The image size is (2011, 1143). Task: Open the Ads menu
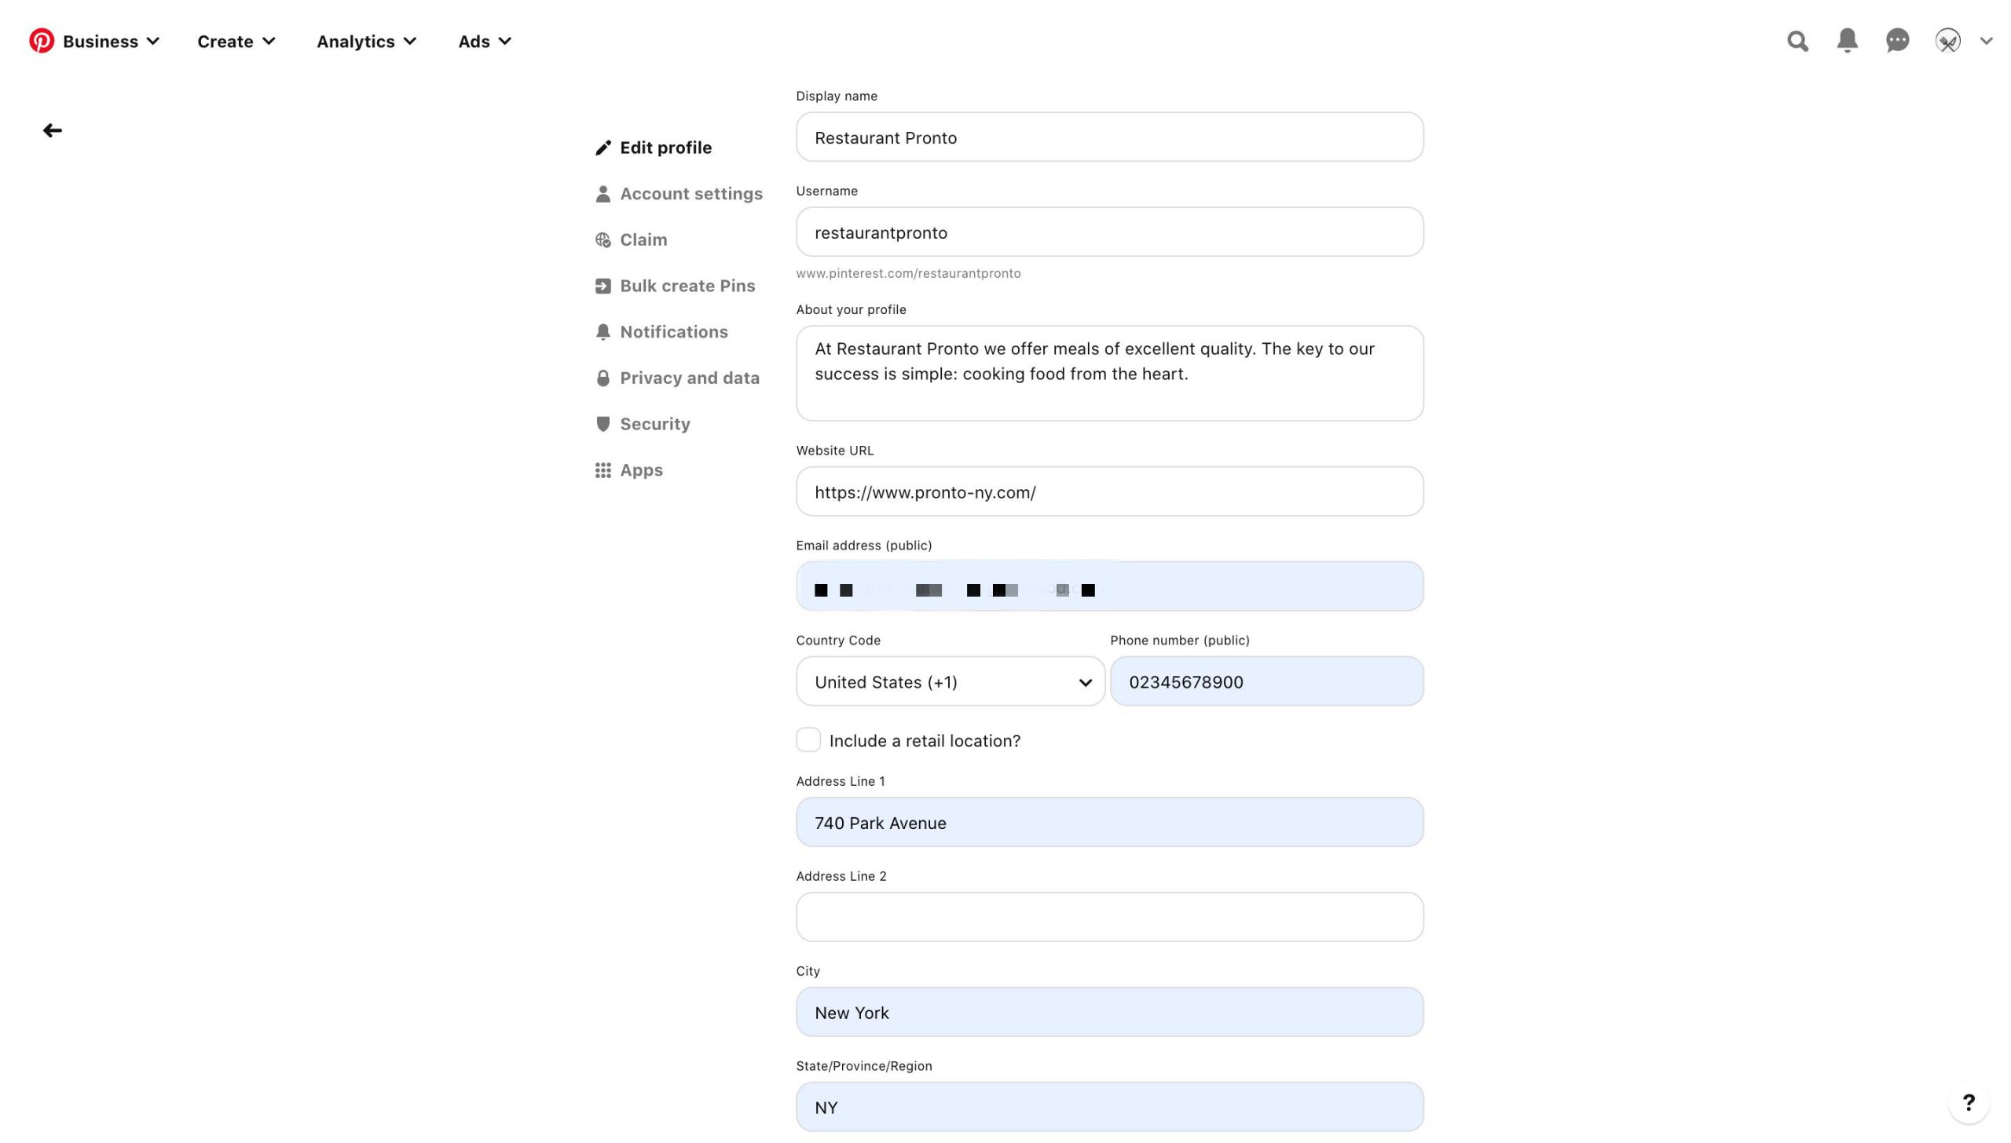[485, 41]
